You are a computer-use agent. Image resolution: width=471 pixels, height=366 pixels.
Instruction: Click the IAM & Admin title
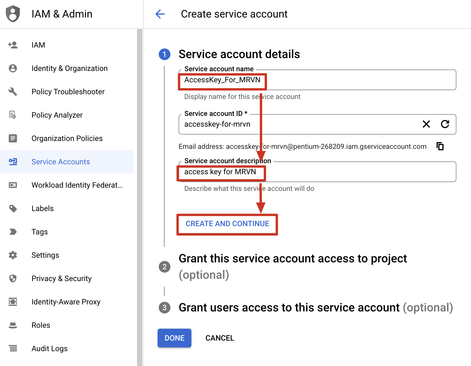(x=62, y=14)
